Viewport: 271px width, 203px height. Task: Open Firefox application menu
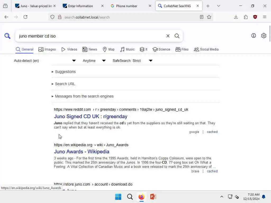[265, 17]
